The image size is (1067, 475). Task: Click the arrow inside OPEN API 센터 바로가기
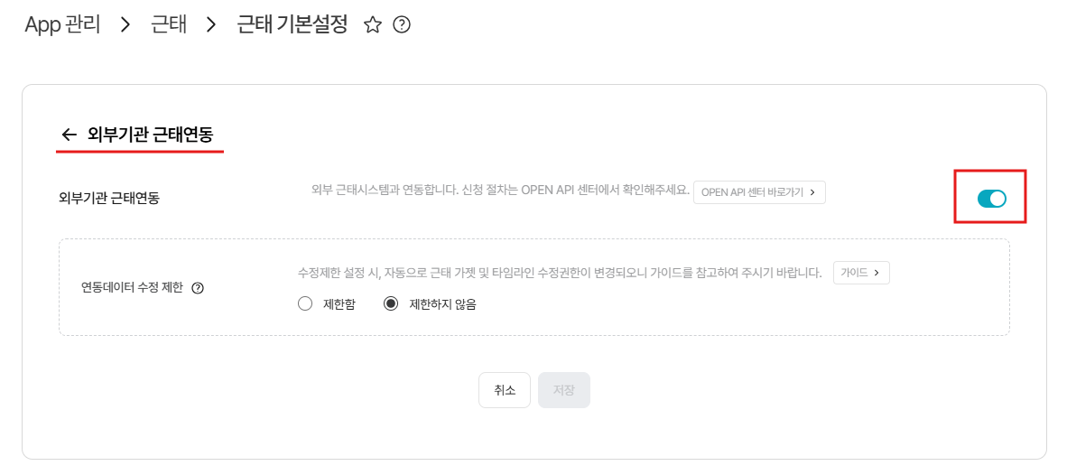pyautogui.click(x=812, y=192)
